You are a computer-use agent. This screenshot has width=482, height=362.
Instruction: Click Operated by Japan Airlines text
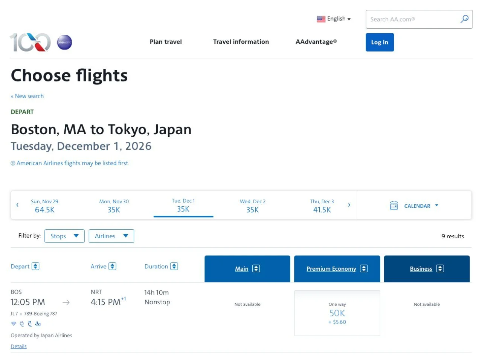(x=41, y=335)
